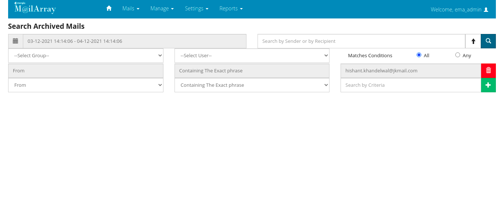The height and width of the screenshot is (199, 504).
Task: Go to the home page icon
Action: tap(109, 8)
